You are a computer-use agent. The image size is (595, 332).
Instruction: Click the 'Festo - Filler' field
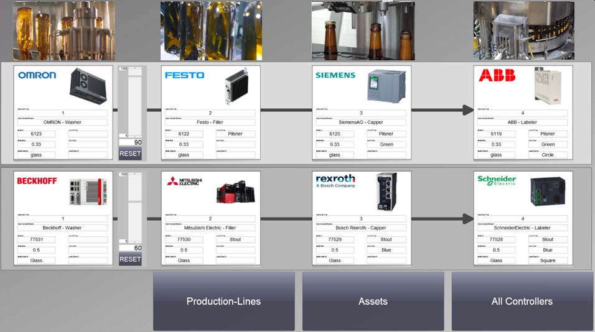(210, 122)
